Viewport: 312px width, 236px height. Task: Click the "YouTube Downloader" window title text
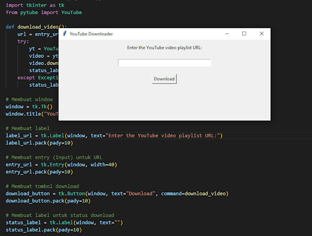pyautogui.click(x=91, y=34)
